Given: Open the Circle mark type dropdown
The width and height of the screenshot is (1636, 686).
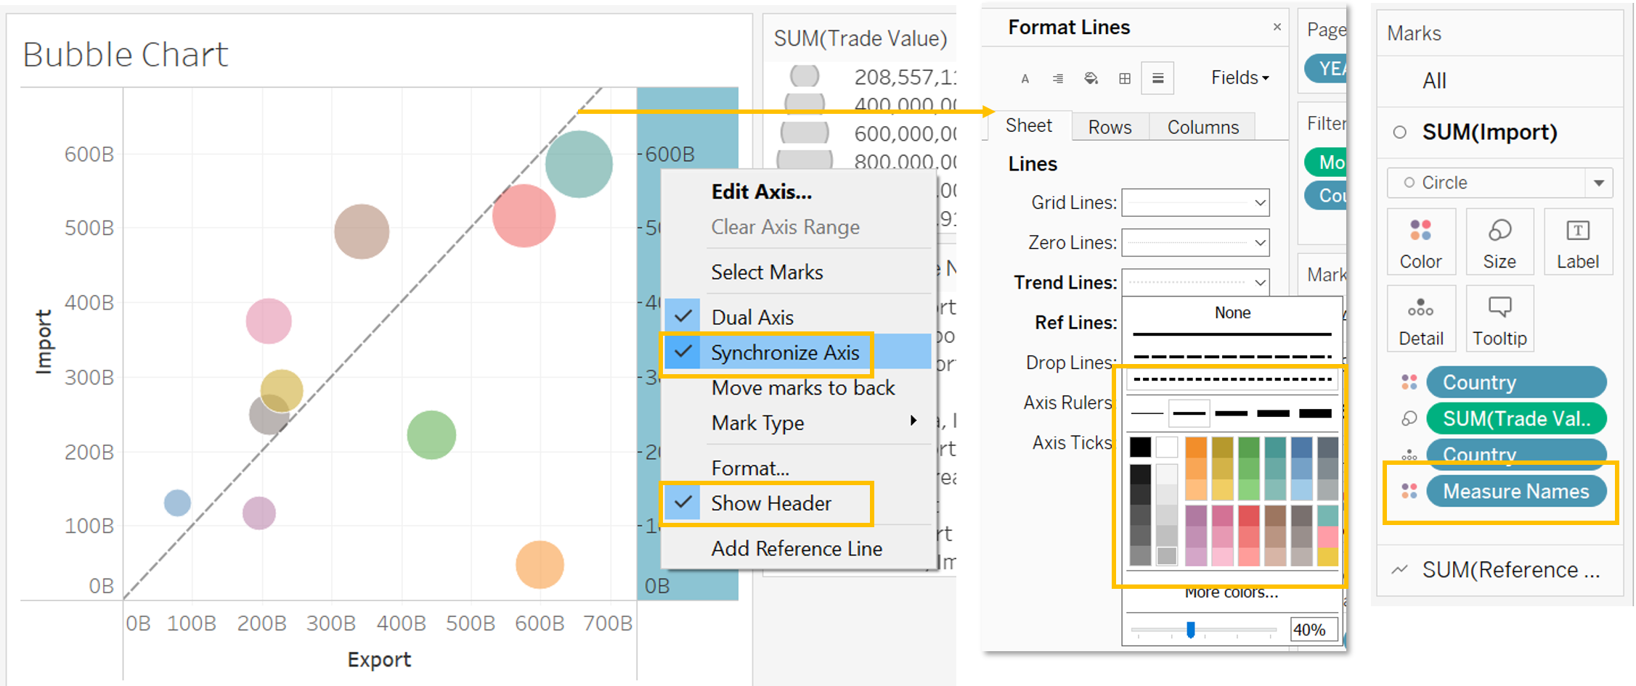Looking at the screenshot, I should 1598,183.
